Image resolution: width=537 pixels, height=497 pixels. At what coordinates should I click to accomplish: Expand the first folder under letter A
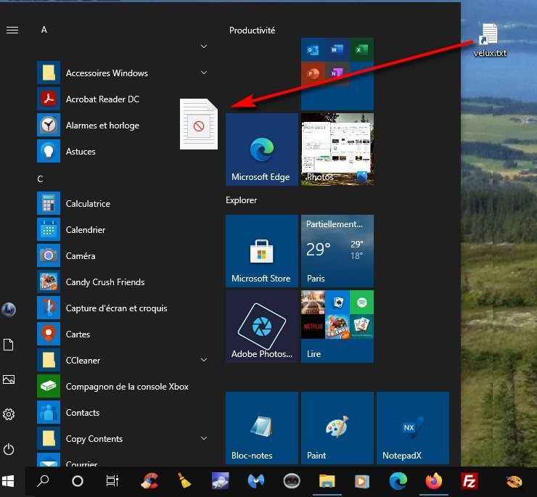204,46
